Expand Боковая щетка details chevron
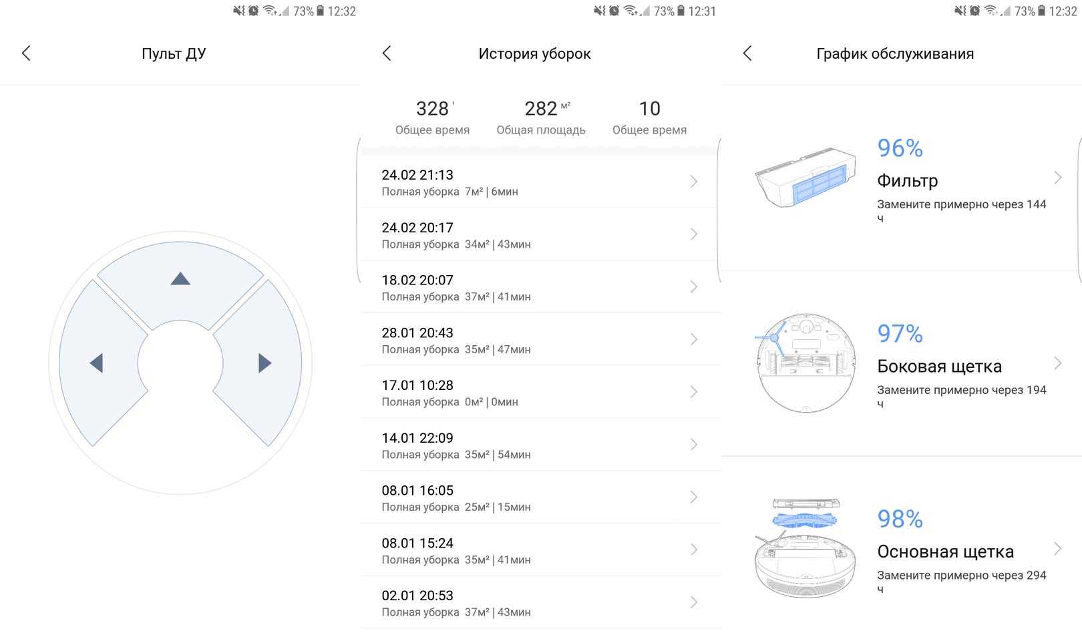 tap(1057, 363)
